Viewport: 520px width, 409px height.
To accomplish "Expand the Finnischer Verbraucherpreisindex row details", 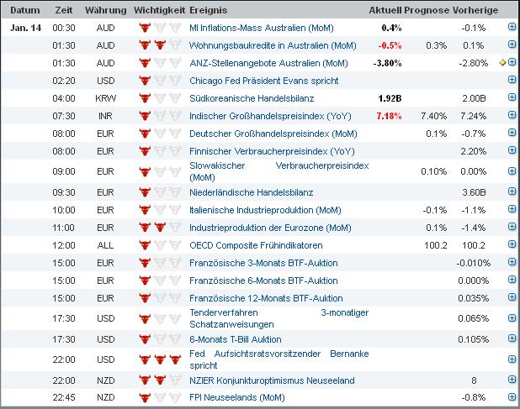I will [x=512, y=151].
